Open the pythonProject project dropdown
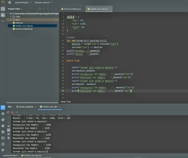 pos(23,3)
